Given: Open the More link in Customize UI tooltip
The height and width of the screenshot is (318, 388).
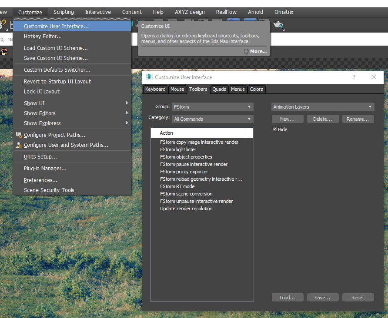Looking at the screenshot, I should click(x=255, y=51).
